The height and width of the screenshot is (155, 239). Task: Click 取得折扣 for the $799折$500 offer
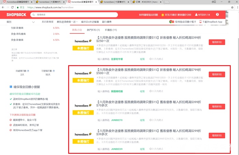click(216, 74)
